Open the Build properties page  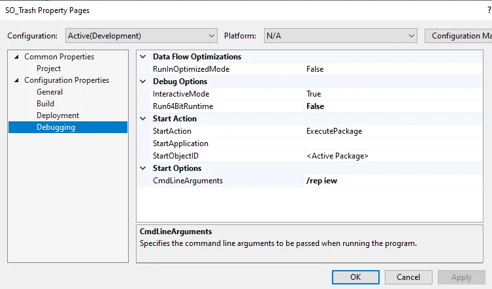(x=45, y=104)
